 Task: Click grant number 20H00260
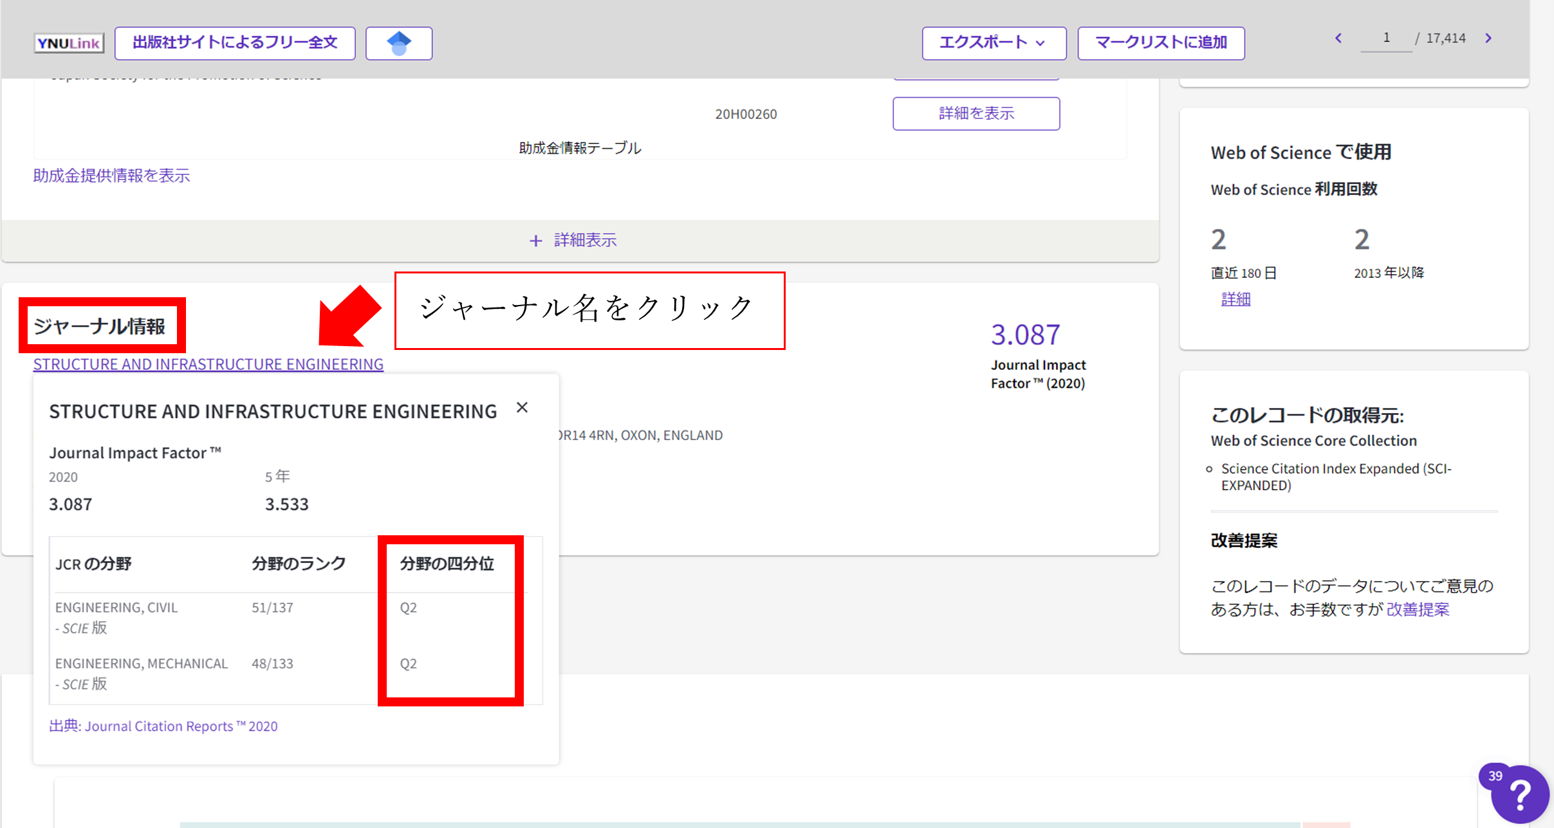point(746,115)
